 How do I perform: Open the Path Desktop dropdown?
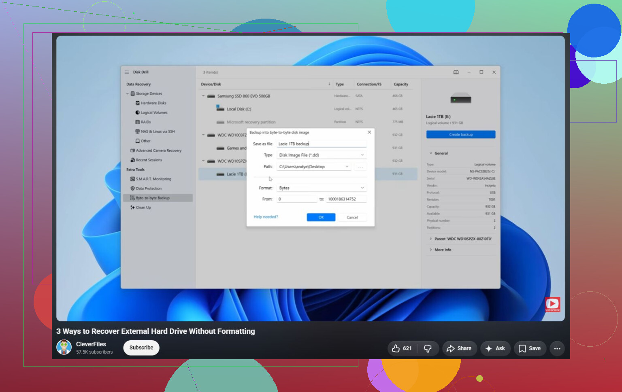click(x=314, y=167)
